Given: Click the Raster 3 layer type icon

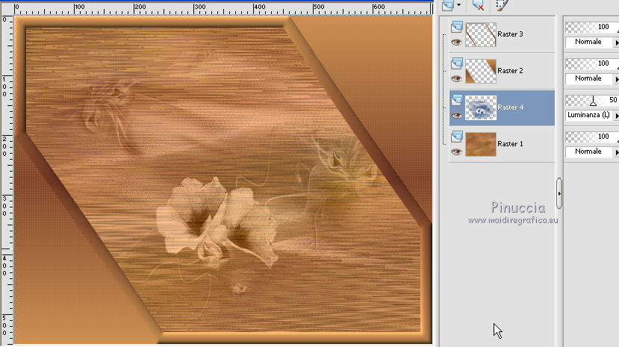Looking at the screenshot, I should [x=456, y=28].
